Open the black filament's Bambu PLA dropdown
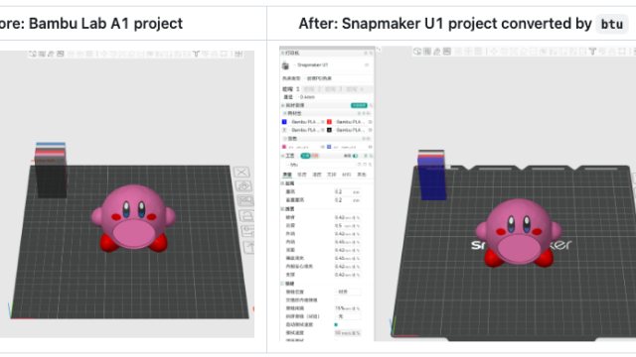 (x=350, y=130)
